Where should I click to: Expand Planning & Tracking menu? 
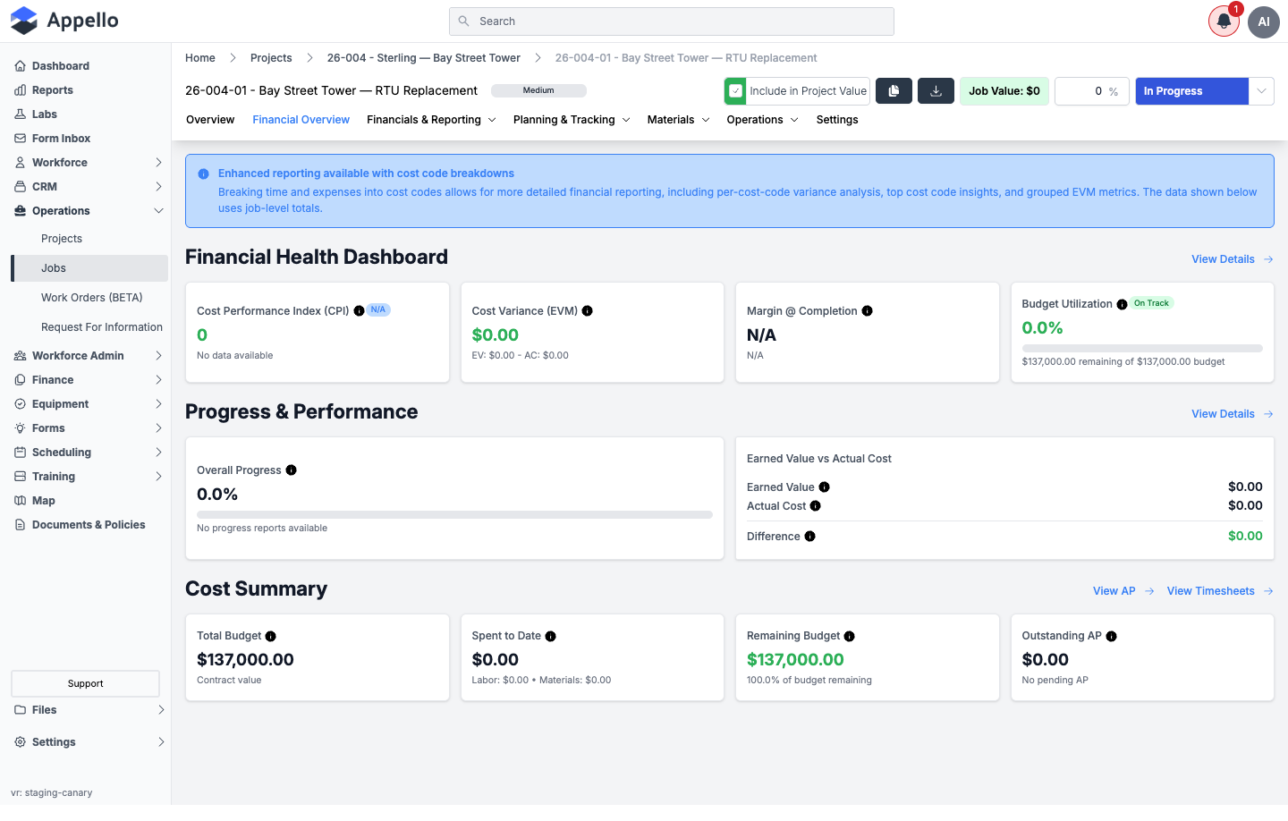[x=572, y=120]
